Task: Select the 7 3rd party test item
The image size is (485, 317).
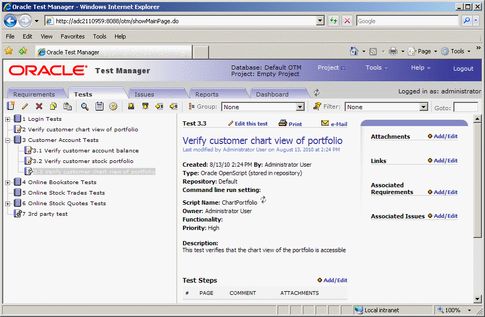Action: click(45, 214)
